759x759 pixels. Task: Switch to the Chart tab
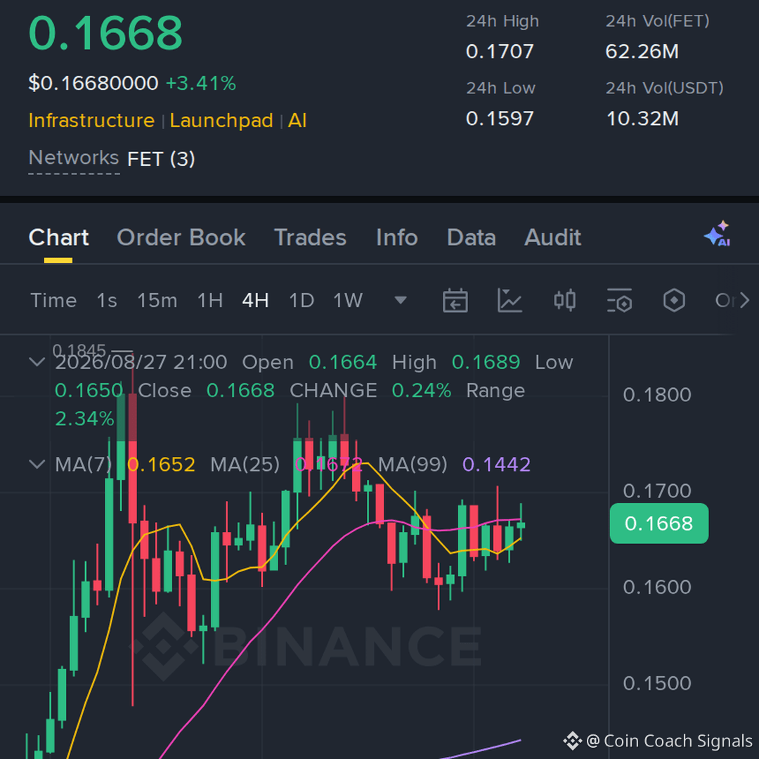point(58,238)
